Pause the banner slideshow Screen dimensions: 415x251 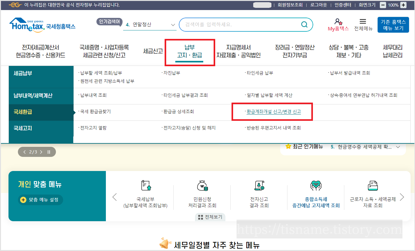click(x=49, y=152)
